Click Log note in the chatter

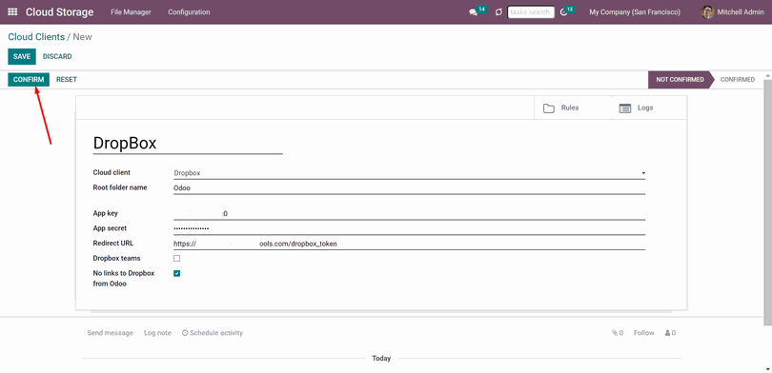157,333
